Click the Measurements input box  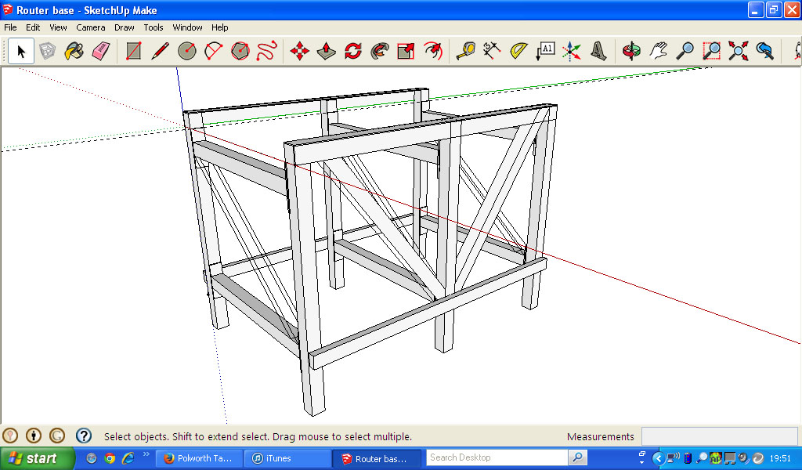[x=719, y=436]
